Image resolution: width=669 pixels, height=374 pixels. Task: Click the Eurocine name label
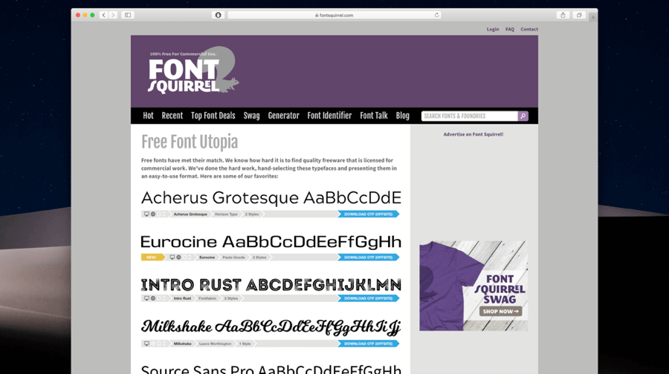coord(207,257)
